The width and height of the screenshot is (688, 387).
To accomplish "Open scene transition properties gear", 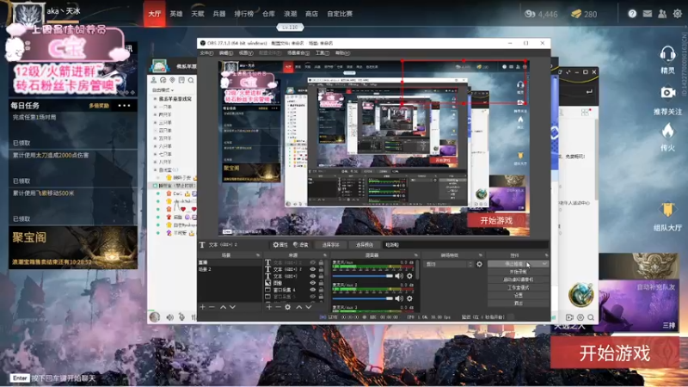I will coord(479,264).
